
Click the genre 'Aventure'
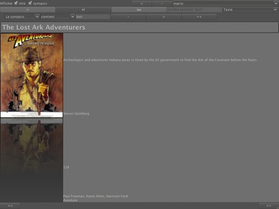(x=70, y=200)
